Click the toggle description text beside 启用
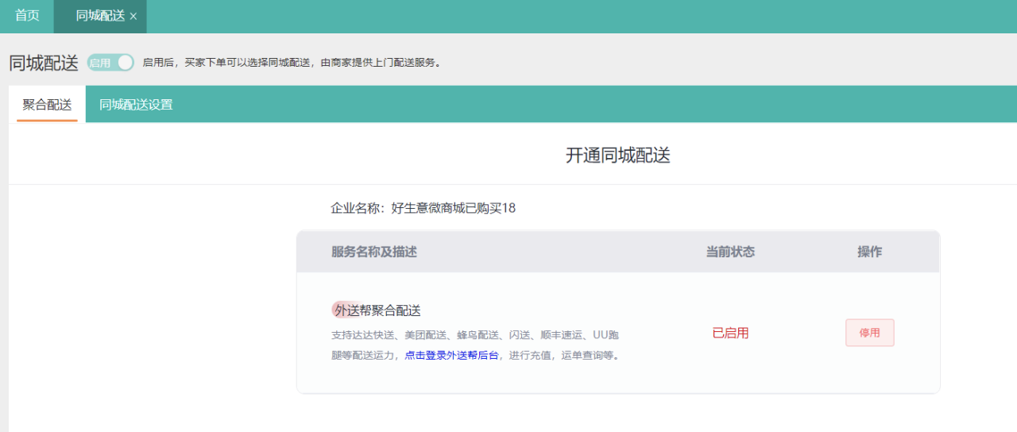Image resolution: width=1017 pixels, height=432 pixels. (291, 63)
